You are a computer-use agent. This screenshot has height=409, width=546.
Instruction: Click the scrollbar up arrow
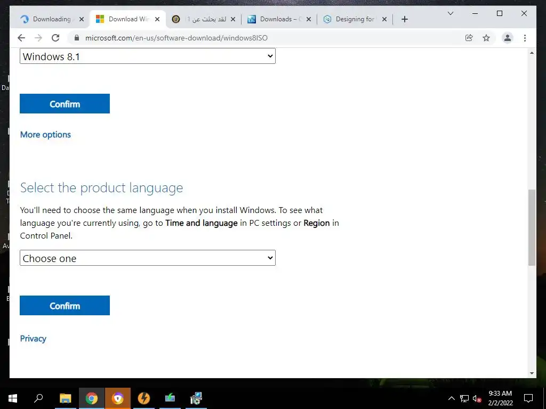point(532,53)
